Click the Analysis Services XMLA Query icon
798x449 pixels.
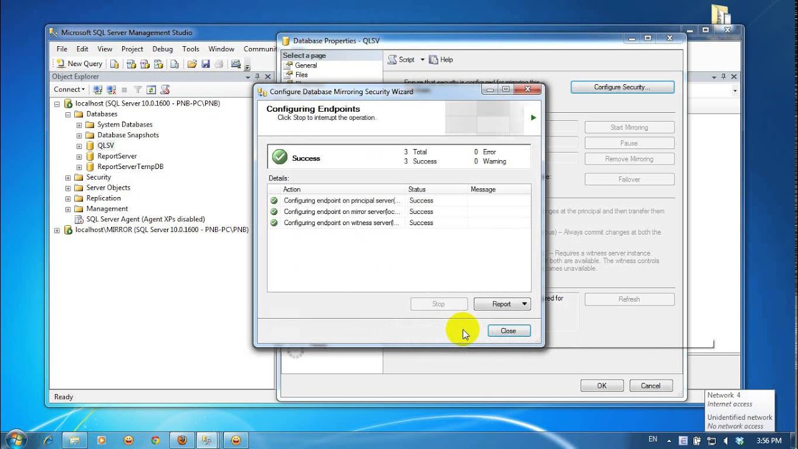pyautogui.click(x=158, y=64)
